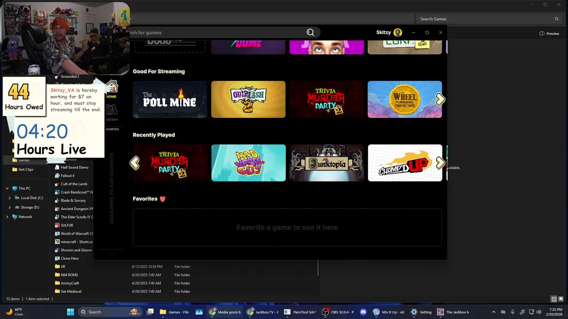Select the JimmyCraft folder

(x=66, y=283)
